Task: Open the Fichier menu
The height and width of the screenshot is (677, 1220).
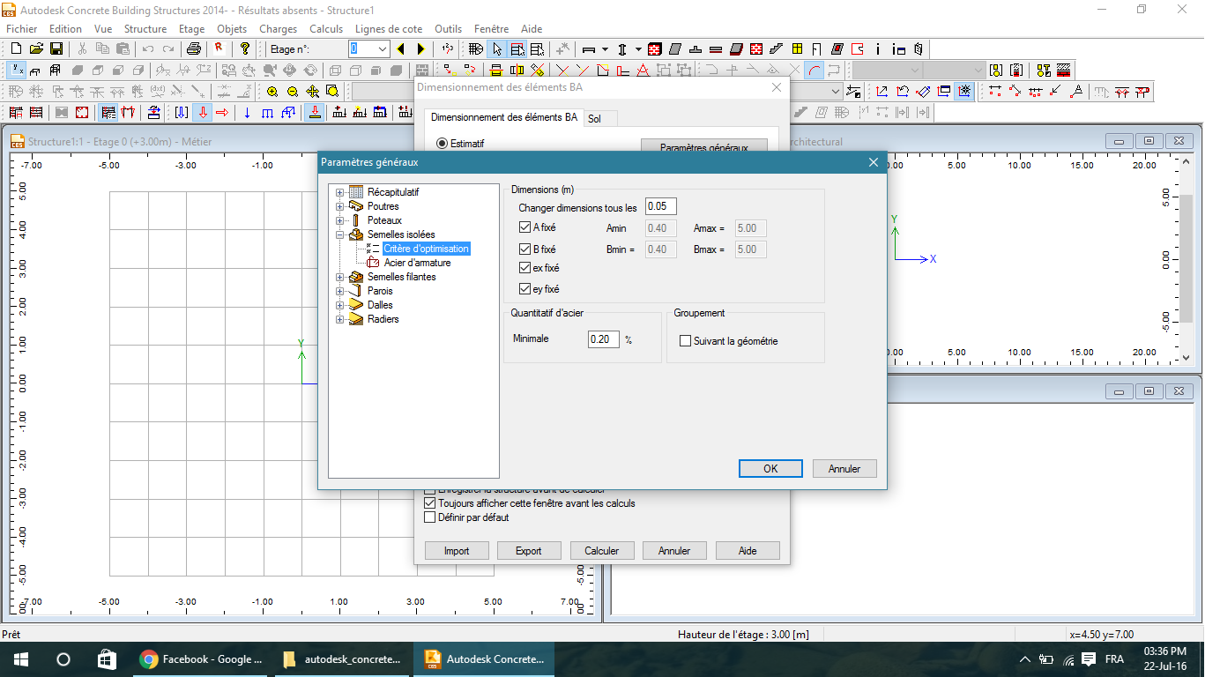Action: point(21,29)
